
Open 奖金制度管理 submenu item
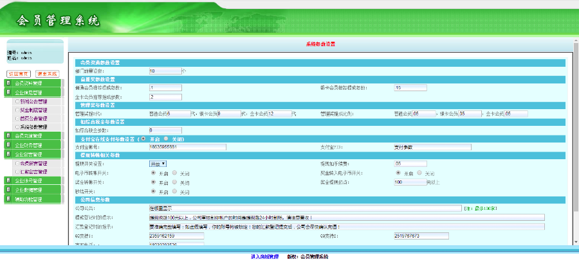click(x=33, y=110)
